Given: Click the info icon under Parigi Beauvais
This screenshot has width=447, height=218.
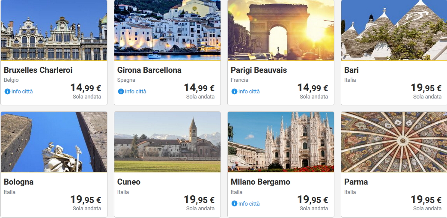Looking at the screenshot, I should 234,92.
